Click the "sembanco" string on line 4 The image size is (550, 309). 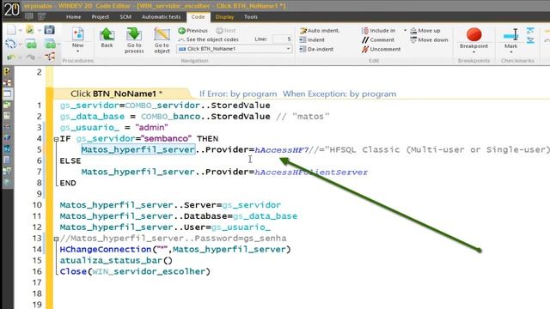pyautogui.click(x=167, y=139)
